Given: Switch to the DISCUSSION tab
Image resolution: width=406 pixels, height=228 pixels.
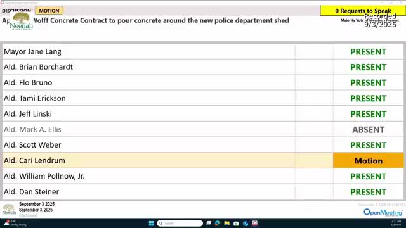Looking at the screenshot, I should pyautogui.click(x=16, y=11).
